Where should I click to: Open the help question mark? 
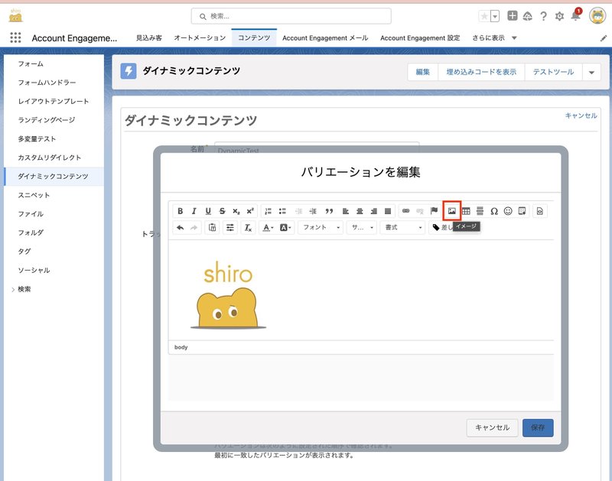543,16
